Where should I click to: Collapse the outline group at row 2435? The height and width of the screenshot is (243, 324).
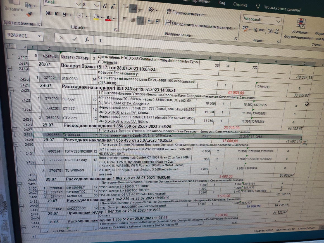coord(19,184)
